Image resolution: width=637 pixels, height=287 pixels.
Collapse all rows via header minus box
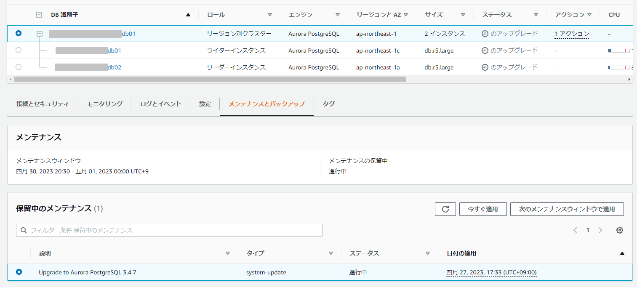click(x=39, y=15)
